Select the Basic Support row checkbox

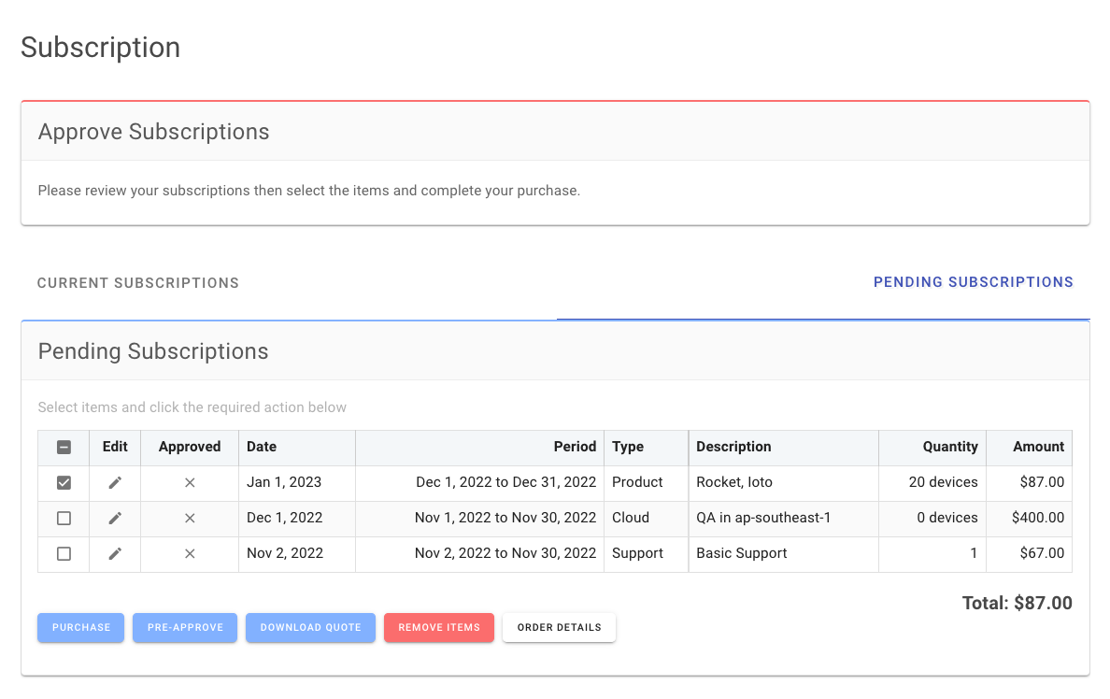(64, 553)
